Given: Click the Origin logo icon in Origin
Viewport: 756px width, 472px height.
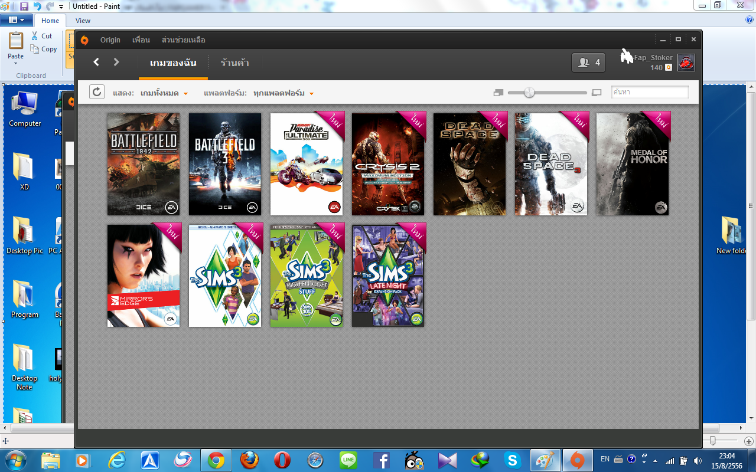Looking at the screenshot, I should 84,40.
